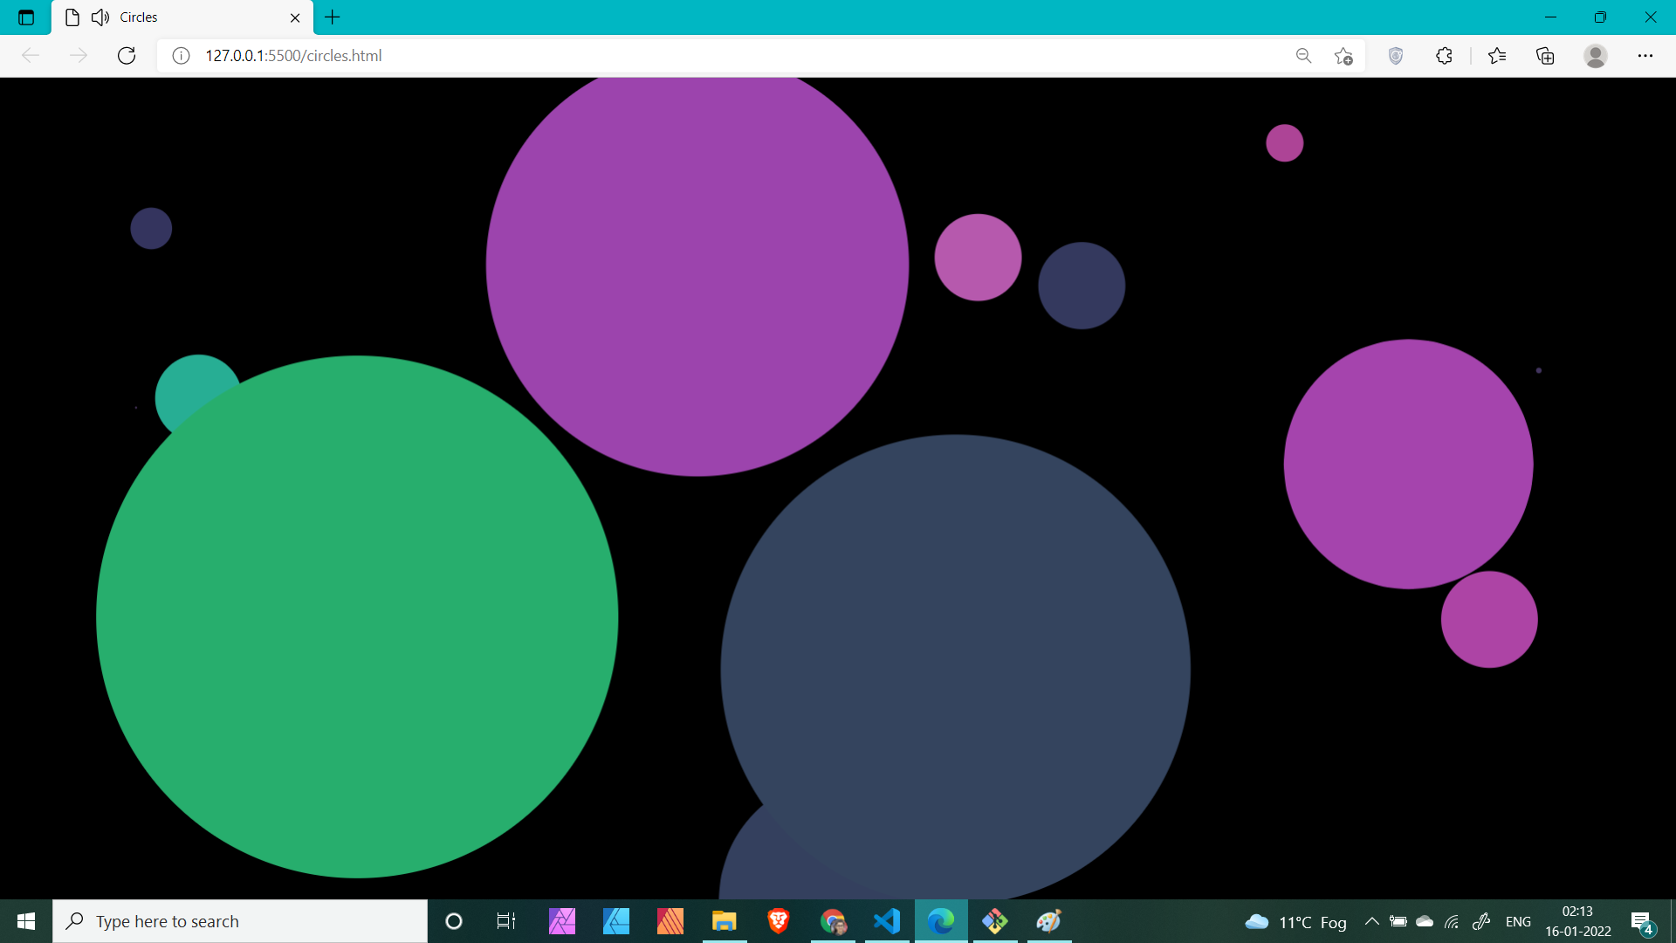This screenshot has width=1676, height=943.
Task: Select the Circles browser tab
Action: click(175, 17)
